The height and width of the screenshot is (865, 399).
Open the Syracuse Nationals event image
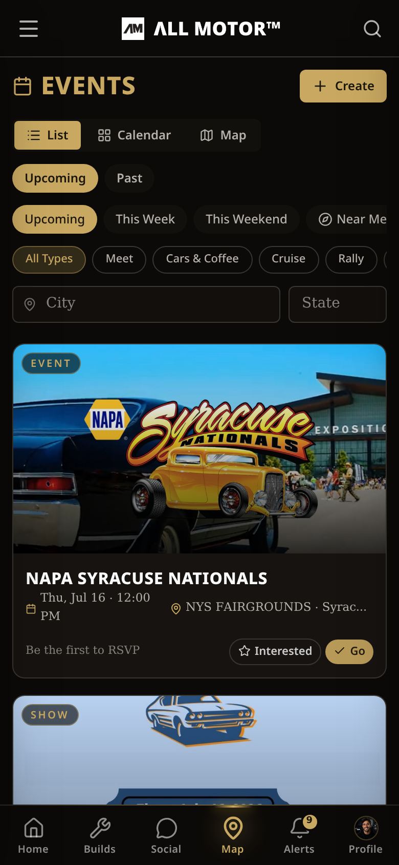[199, 449]
